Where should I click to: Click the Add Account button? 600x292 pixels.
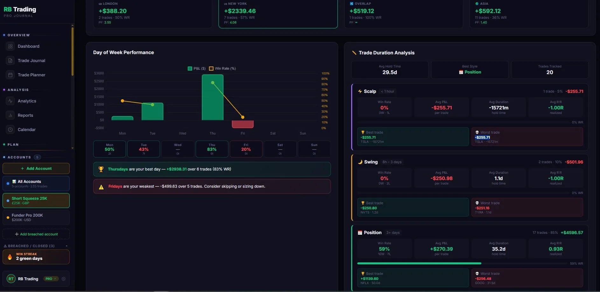pos(36,169)
